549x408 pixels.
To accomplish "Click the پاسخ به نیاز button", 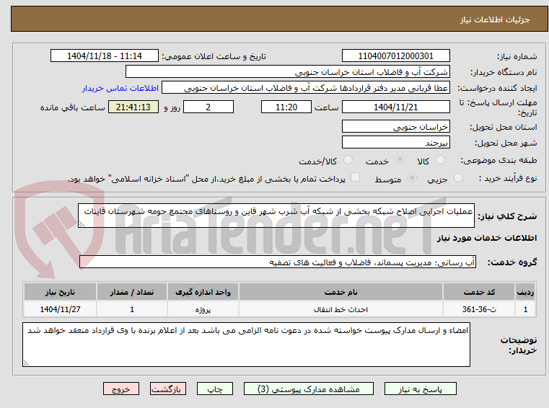I will coord(420,389).
